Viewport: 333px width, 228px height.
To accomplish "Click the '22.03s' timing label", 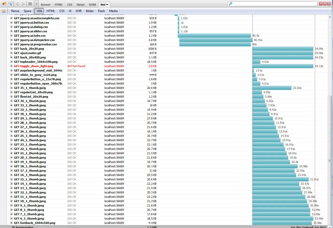I will click(297, 88).
